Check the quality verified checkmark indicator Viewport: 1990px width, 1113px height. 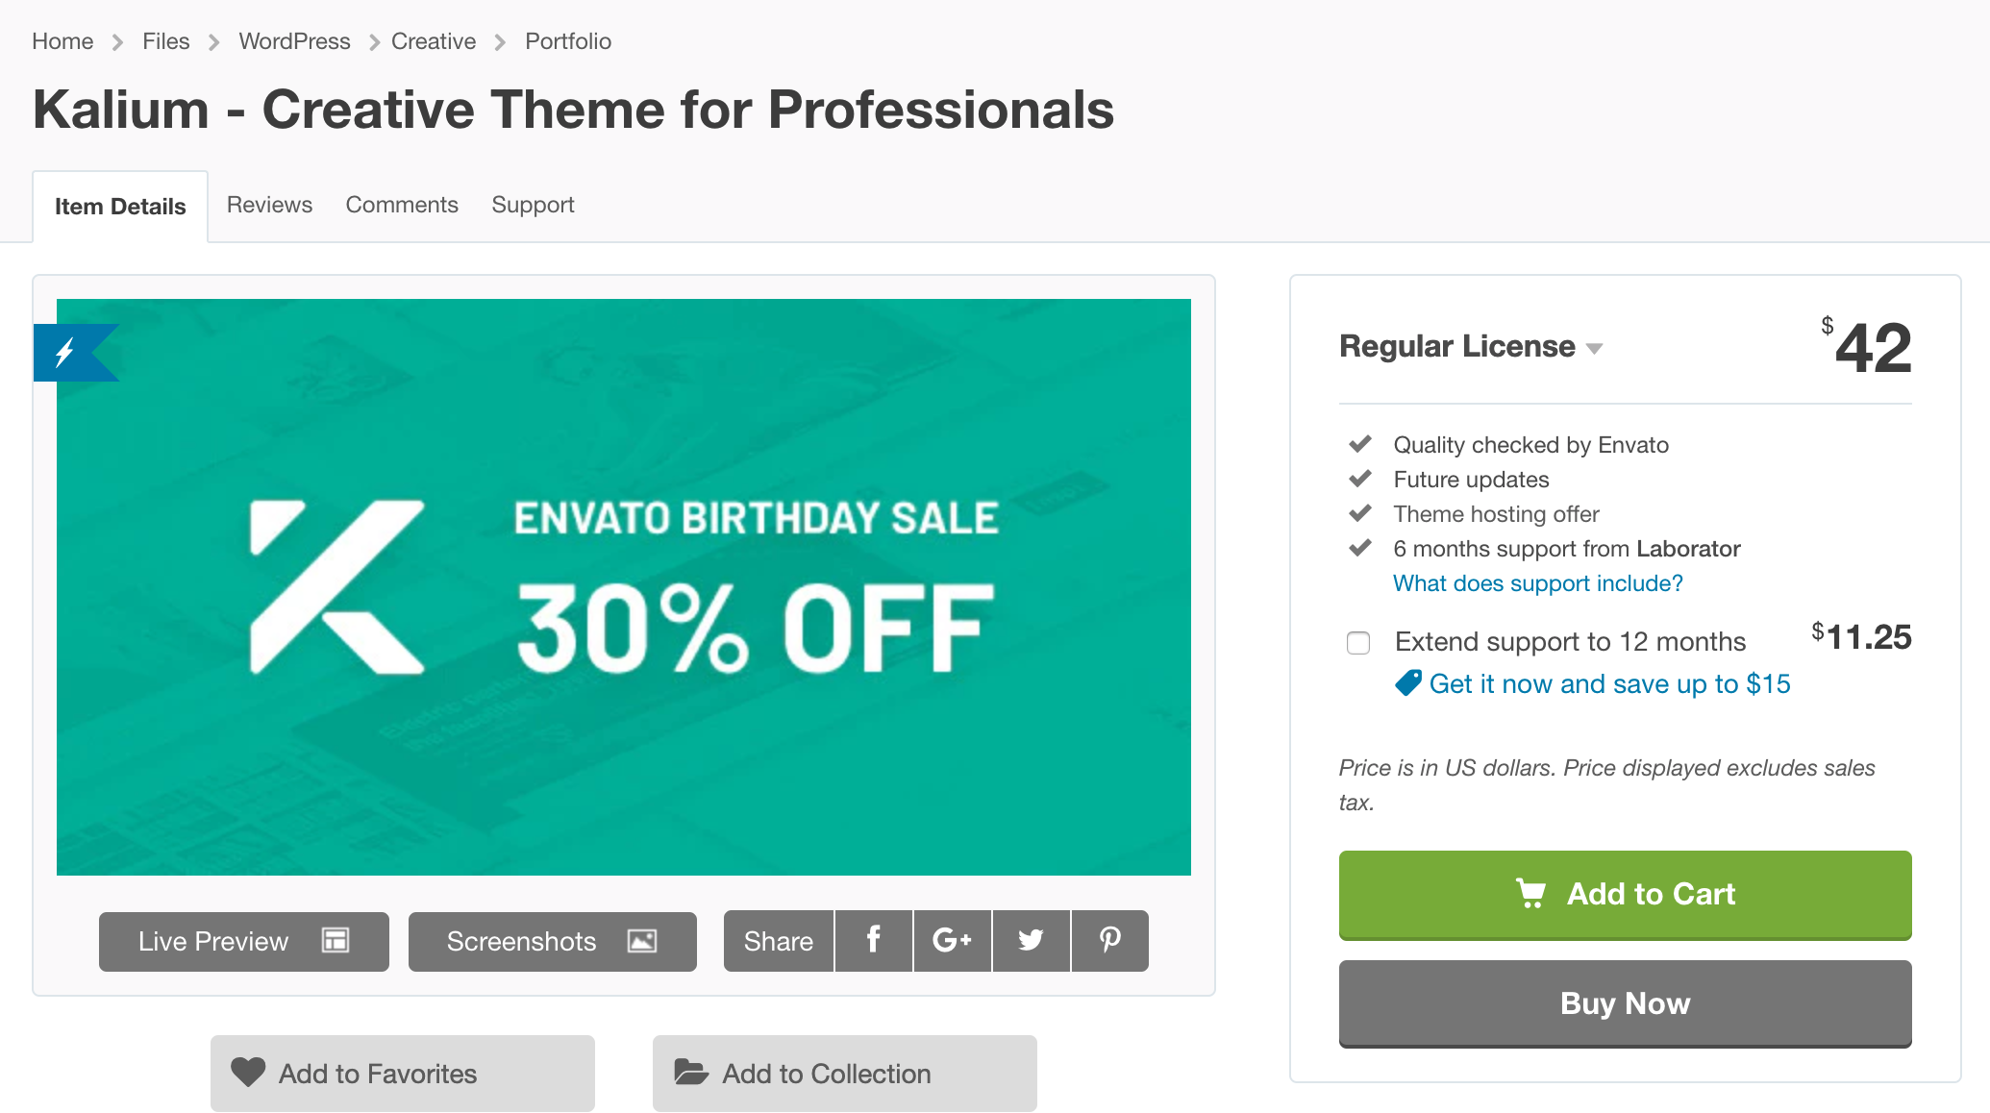pos(1361,442)
